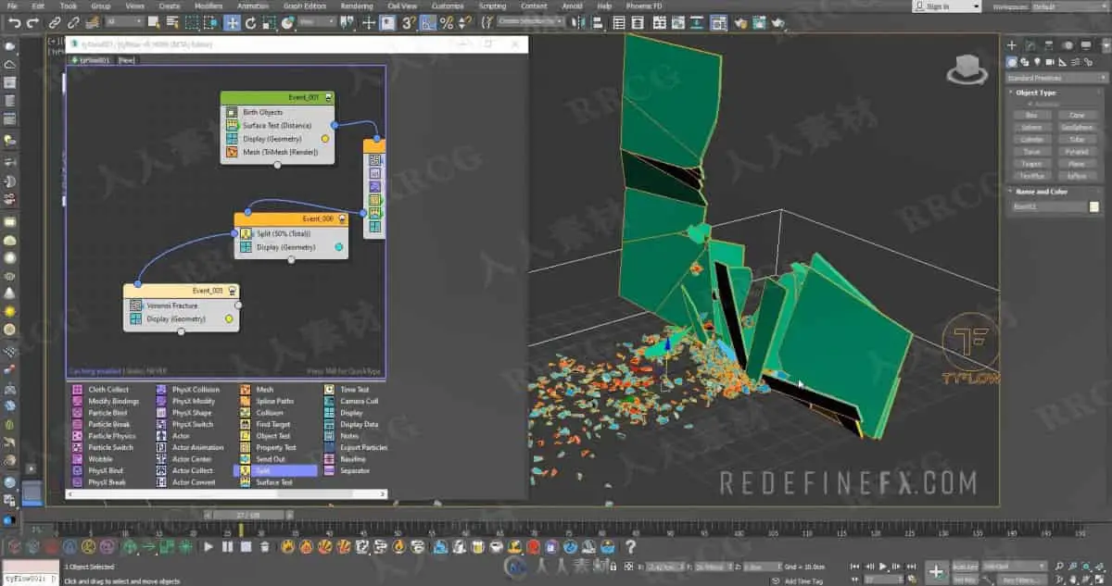The image size is (1112, 586).
Task: Click the viewport ViewCube
Action: [x=967, y=69]
